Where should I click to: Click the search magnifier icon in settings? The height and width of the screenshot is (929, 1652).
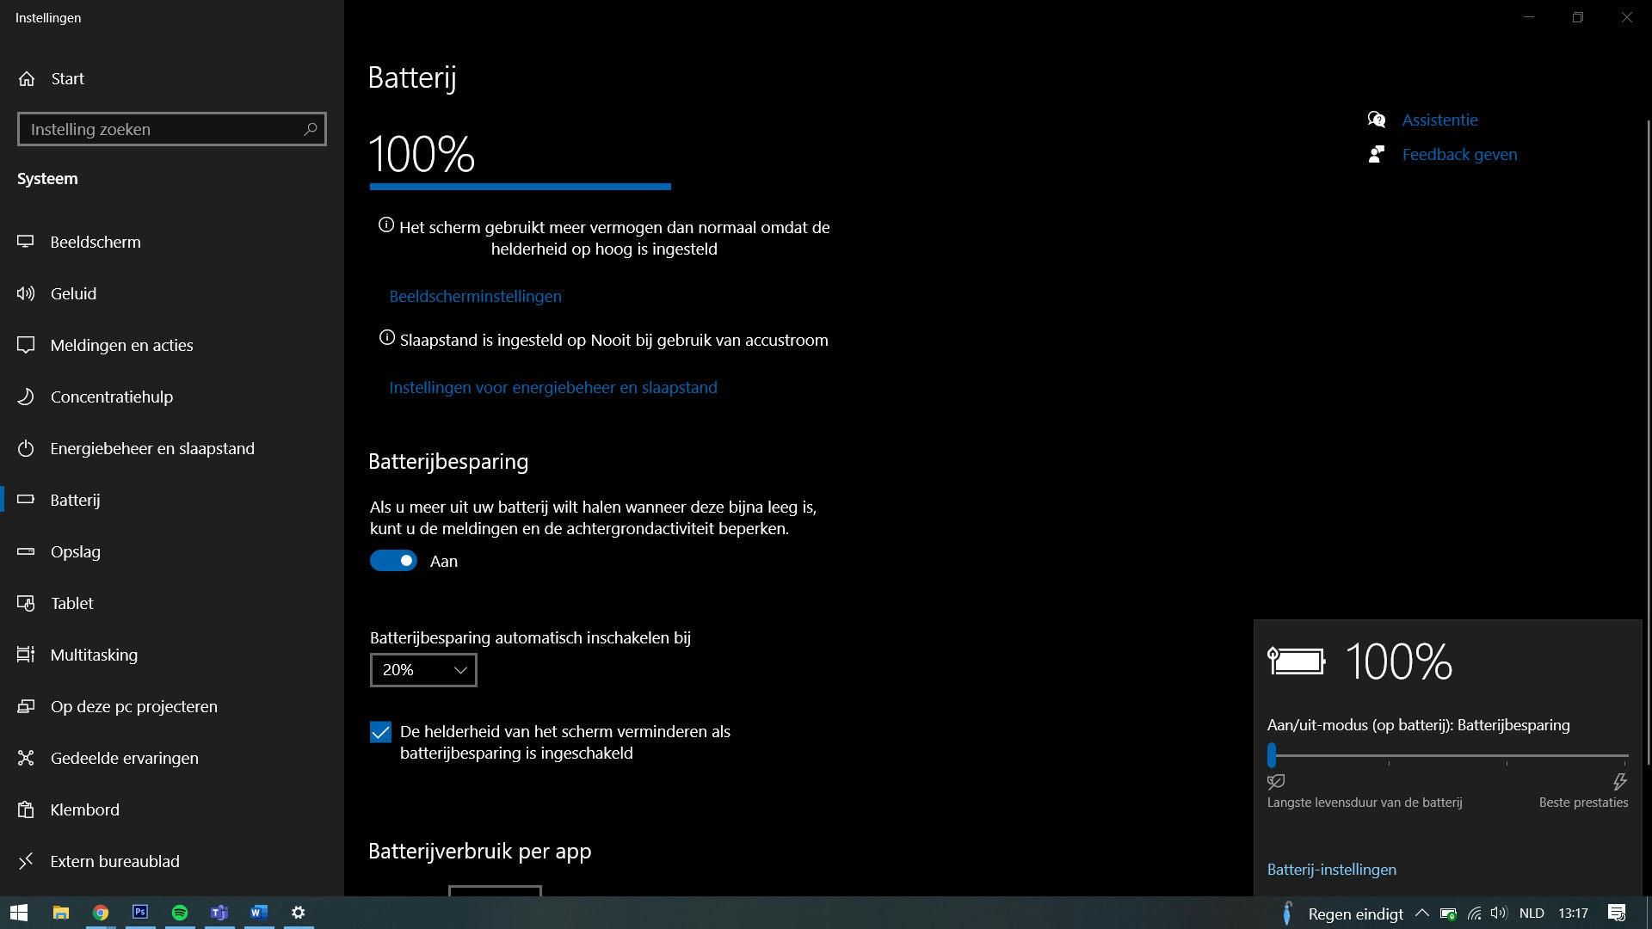(x=311, y=129)
